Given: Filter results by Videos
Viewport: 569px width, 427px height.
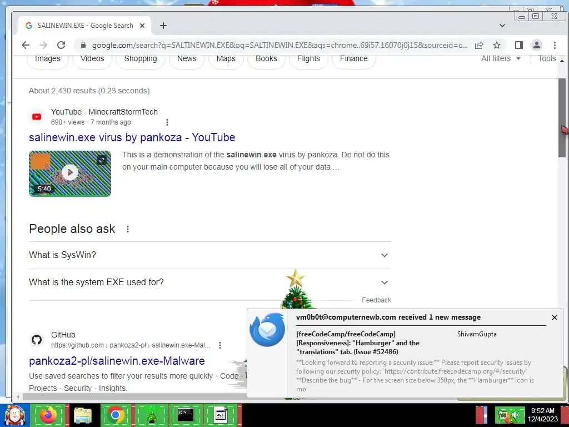Looking at the screenshot, I should (92, 59).
